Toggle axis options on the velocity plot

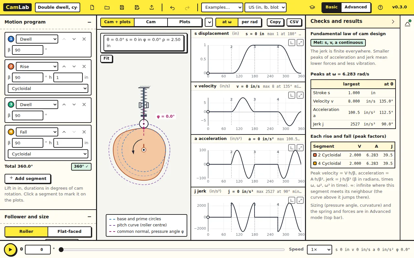click(x=292, y=95)
